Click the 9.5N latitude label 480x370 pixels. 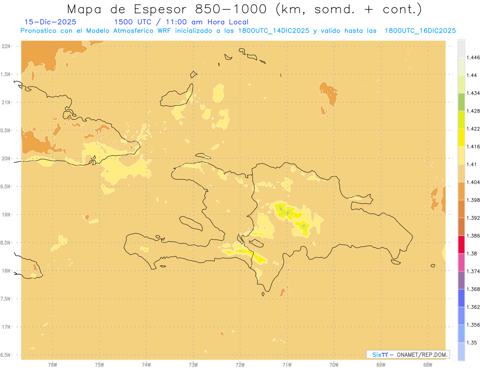6,187
